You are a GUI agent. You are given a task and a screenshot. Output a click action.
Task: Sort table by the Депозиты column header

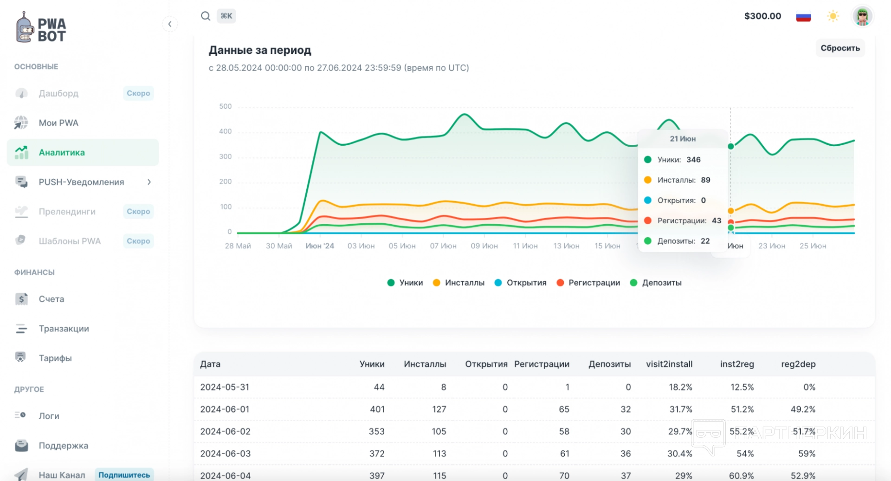click(x=609, y=364)
